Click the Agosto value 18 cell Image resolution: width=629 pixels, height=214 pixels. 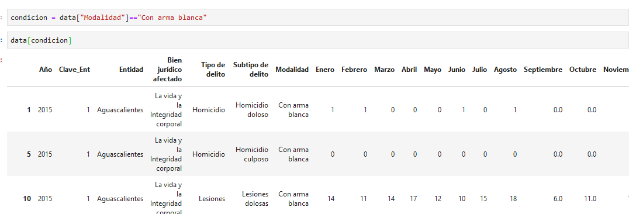513,198
